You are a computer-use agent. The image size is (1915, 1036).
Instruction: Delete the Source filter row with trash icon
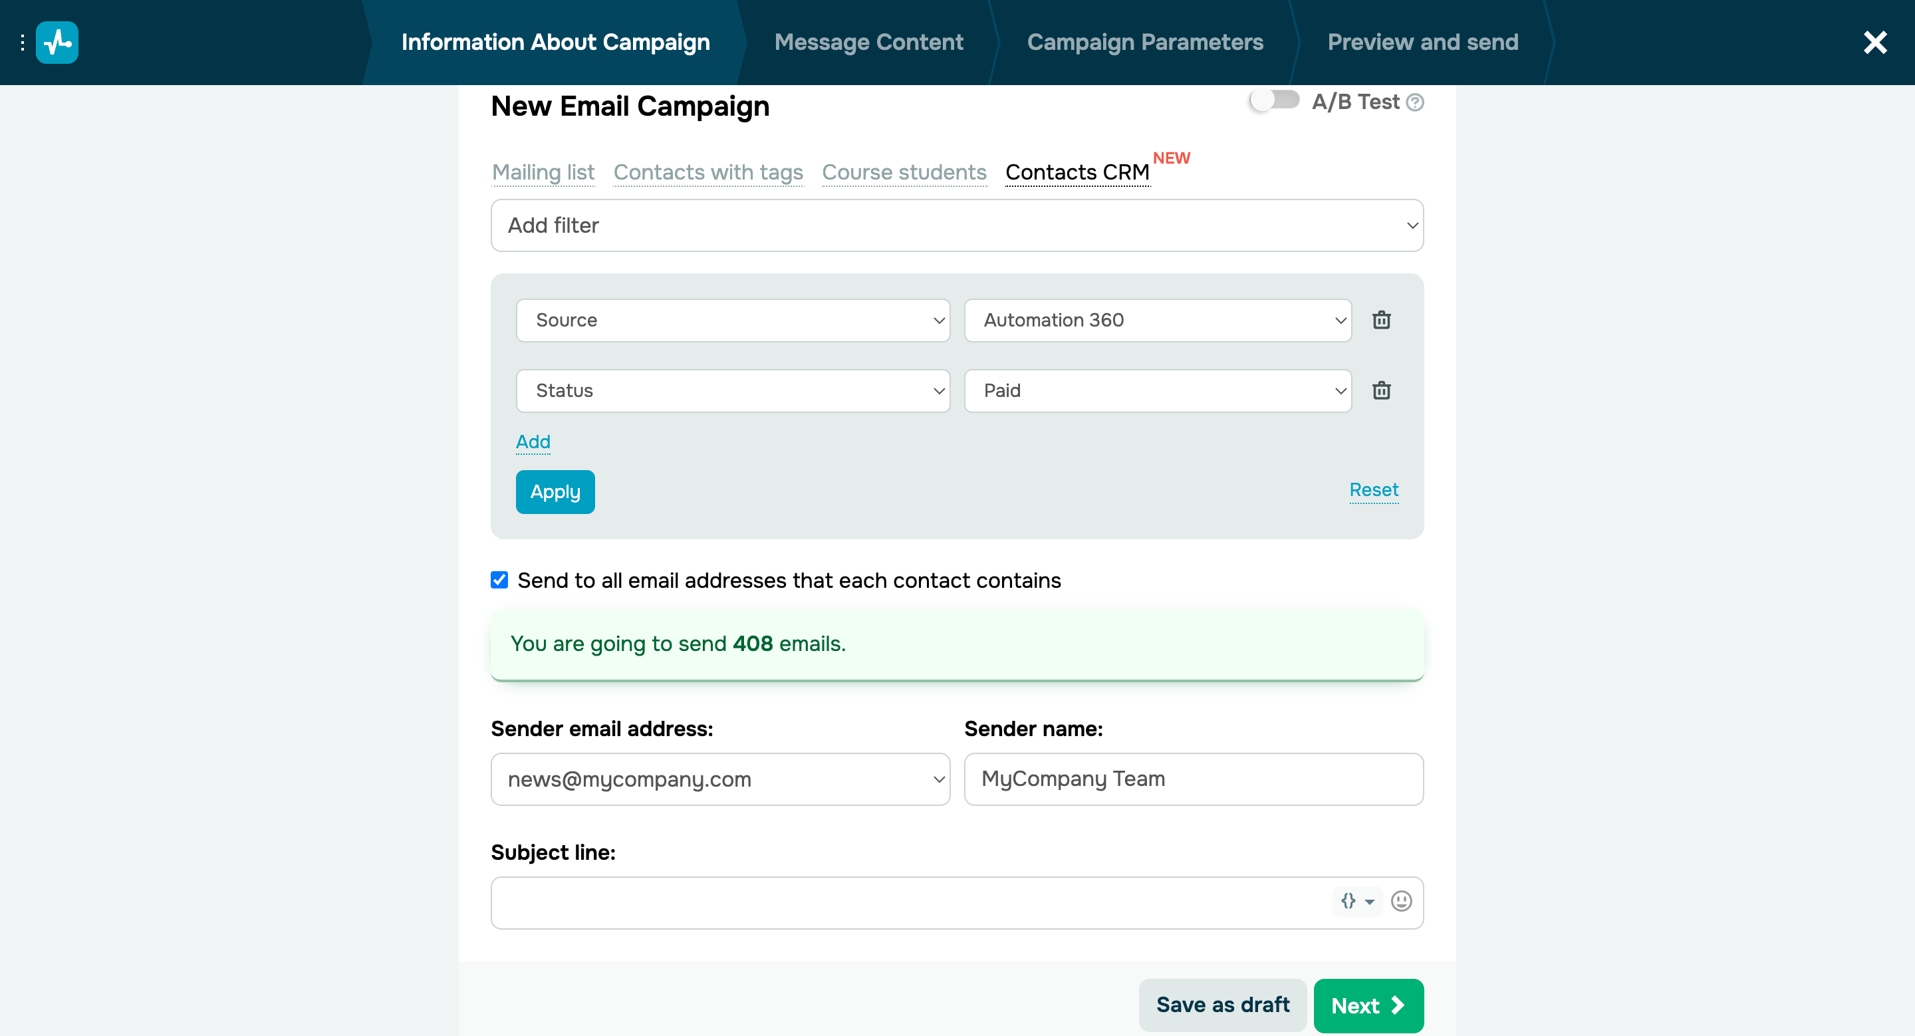[x=1381, y=321]
